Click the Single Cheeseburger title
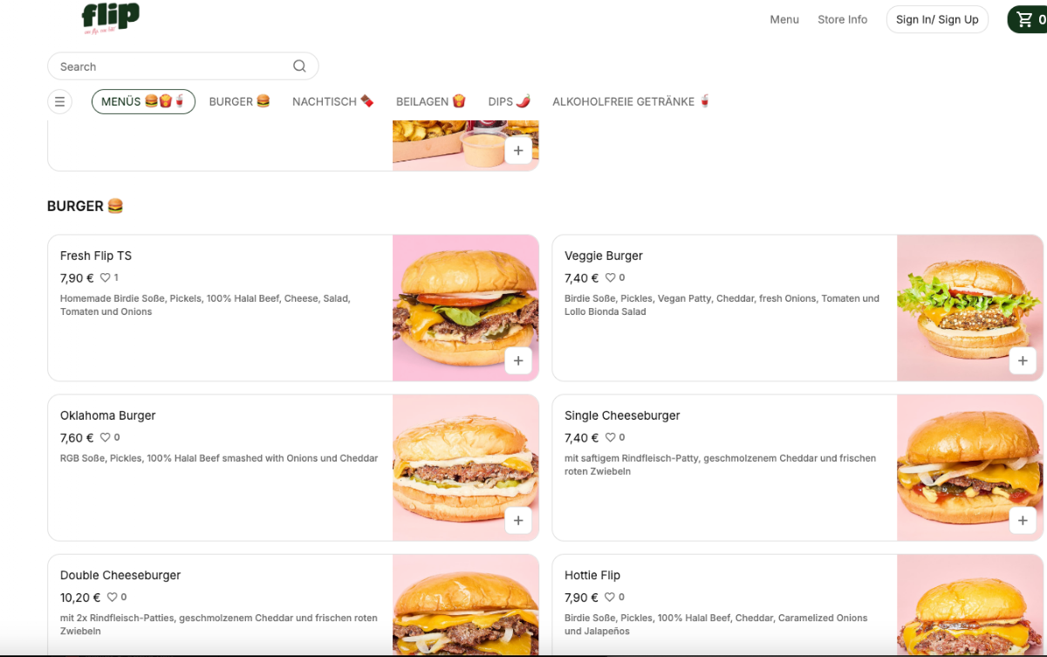Image resolution: width=1047 pixels, height=657 pixels. pyautogui.click(x=622, y=415)
